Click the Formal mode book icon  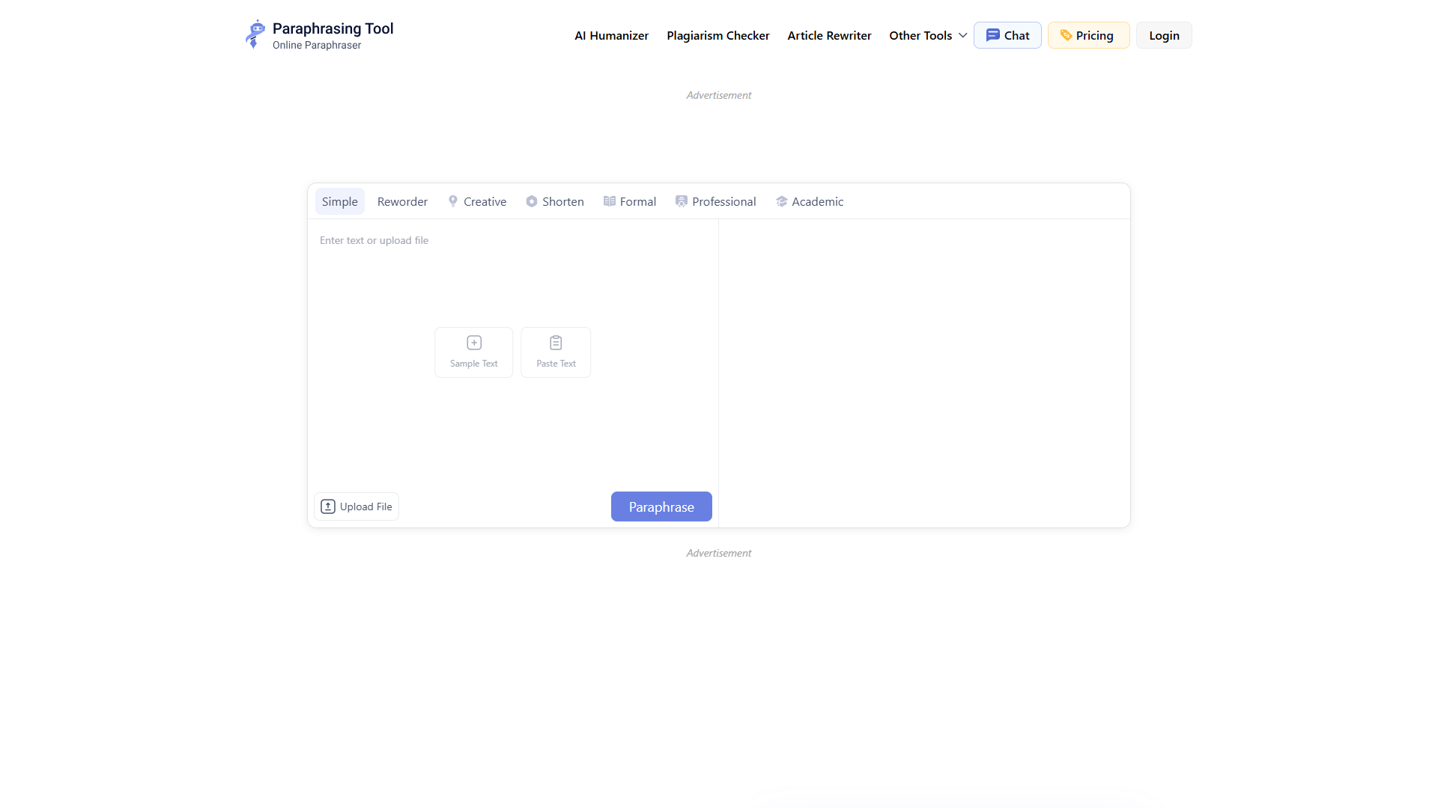[x=610, y=201]
